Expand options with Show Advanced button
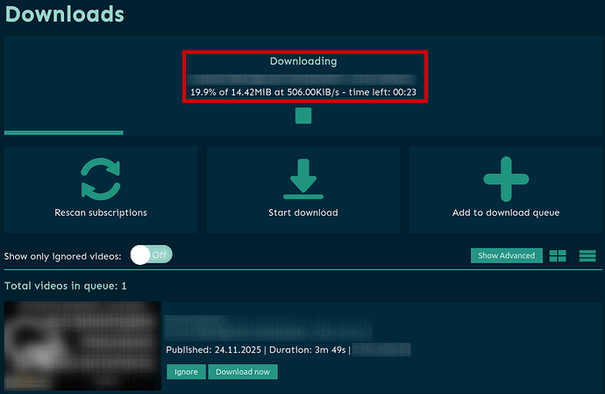This screenshot has width=605, height=394. pyautogui.click(x=504, y=255)
